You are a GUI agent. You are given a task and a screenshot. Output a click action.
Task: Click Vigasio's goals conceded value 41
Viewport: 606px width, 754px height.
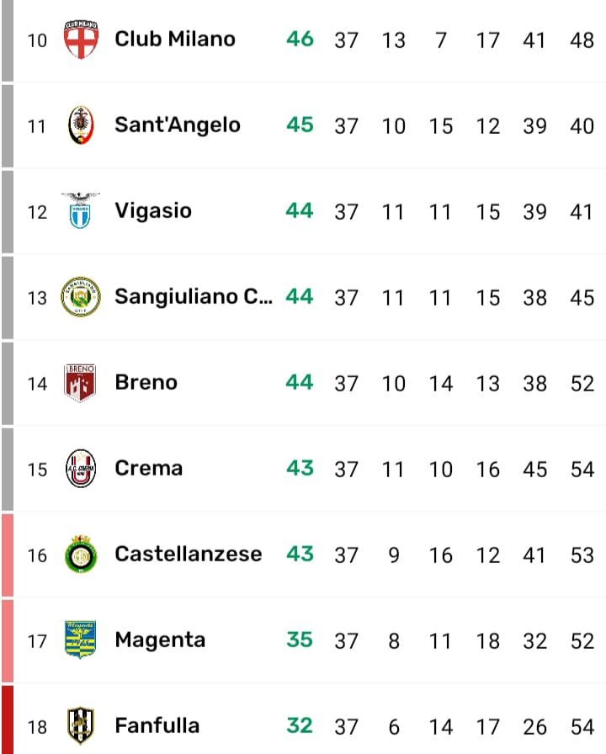pos(580,210)
